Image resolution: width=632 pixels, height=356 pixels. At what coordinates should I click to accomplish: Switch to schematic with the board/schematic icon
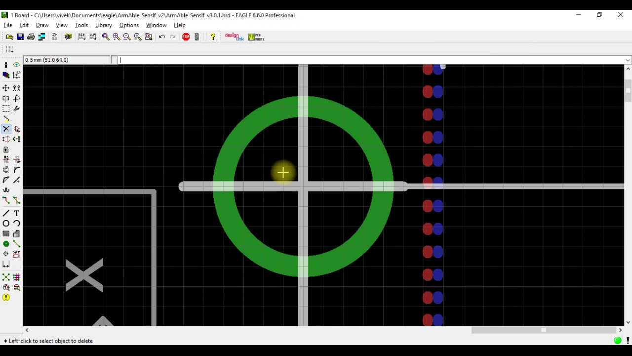pyautogui.click(x=55, y=37)
